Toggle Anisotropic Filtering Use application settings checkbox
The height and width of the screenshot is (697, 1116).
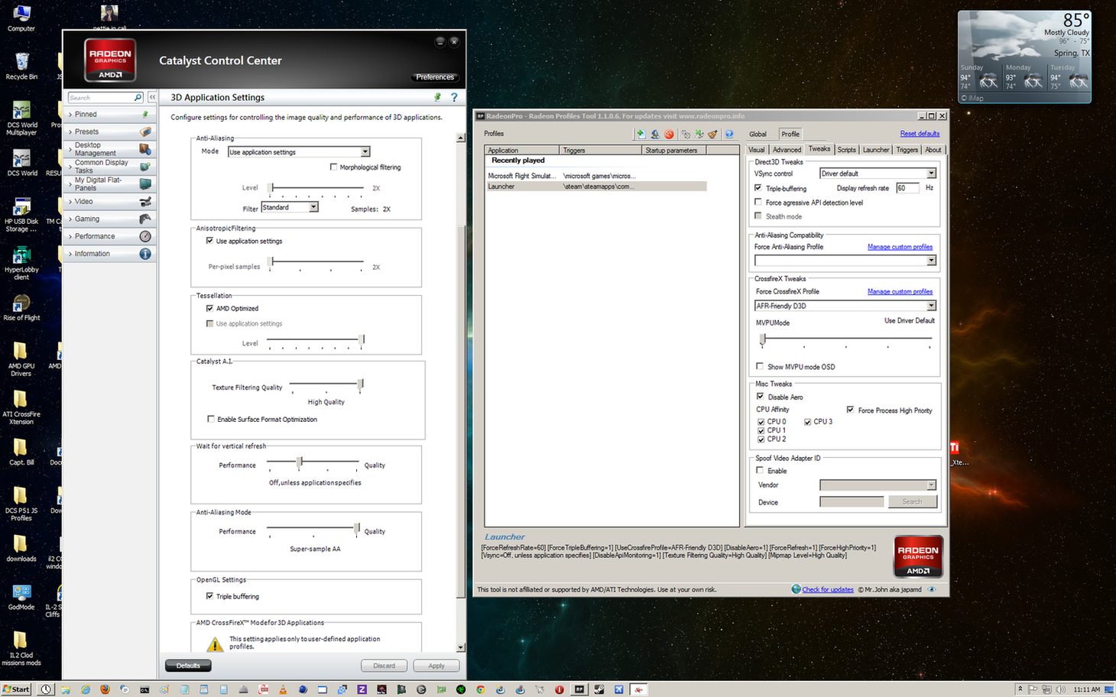pos(209,241)
